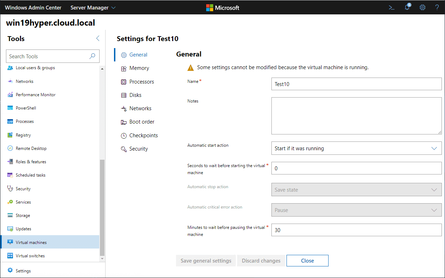Viewport: 445px width, 278px height.
Task: Click Discard changes
Action: tap(261, 260)
